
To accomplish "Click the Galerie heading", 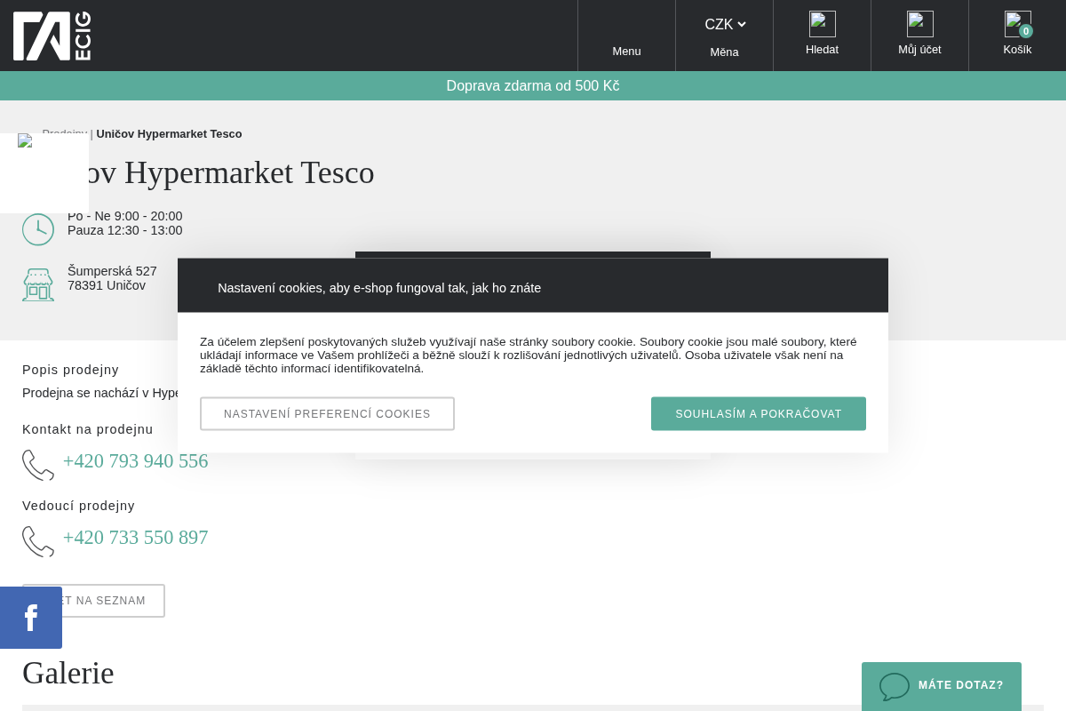I will pyautogui.click(x=68, y=673).
